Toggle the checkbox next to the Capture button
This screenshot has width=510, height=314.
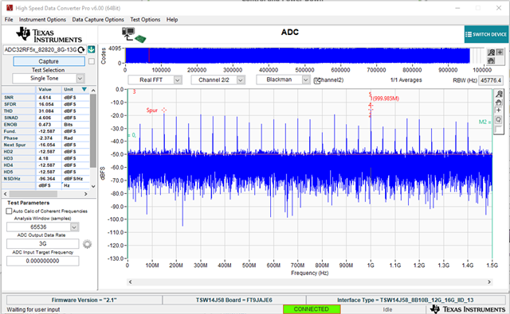[x=92, y=61]
